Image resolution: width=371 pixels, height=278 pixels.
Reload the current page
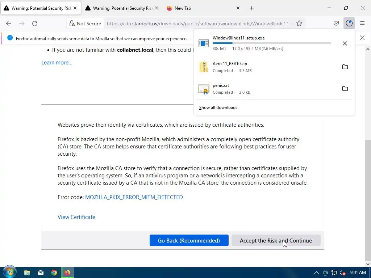tap(35, 24)
